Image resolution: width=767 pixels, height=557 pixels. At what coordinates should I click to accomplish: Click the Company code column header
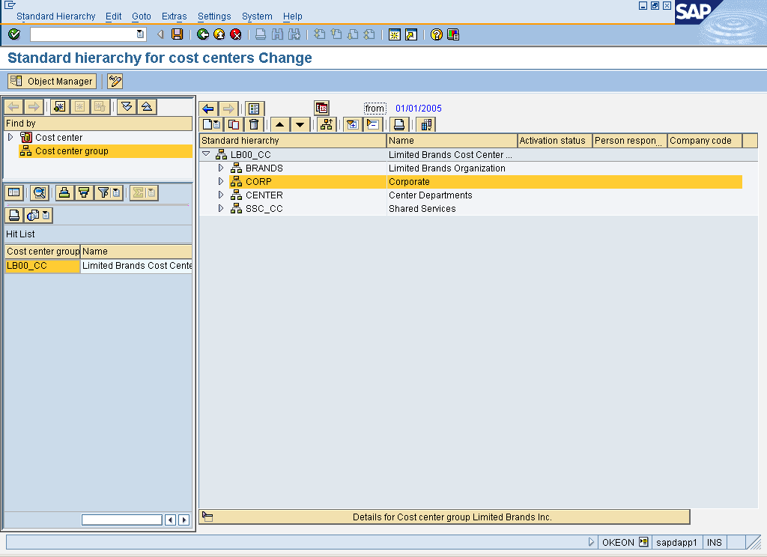(705, 141)
